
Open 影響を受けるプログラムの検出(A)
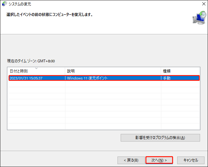pos(160,138)
